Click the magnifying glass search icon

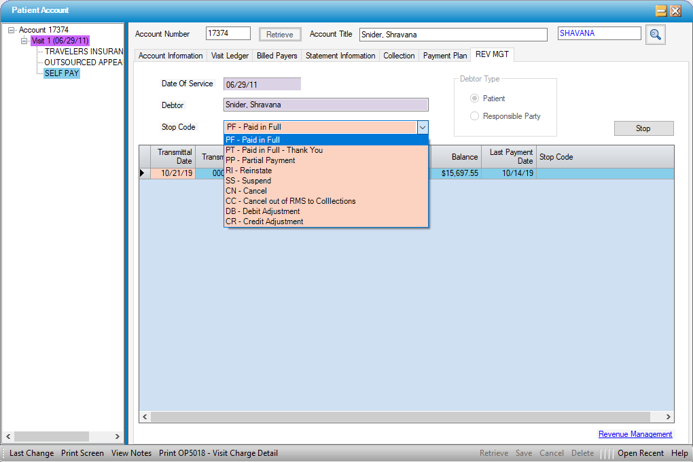[656, 35]
